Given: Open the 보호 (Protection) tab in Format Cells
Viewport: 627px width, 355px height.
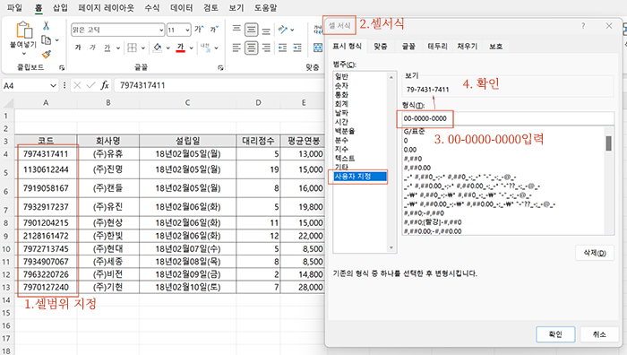Looking at the screenshot, I should pyautogui.click(x=496, y=47).
